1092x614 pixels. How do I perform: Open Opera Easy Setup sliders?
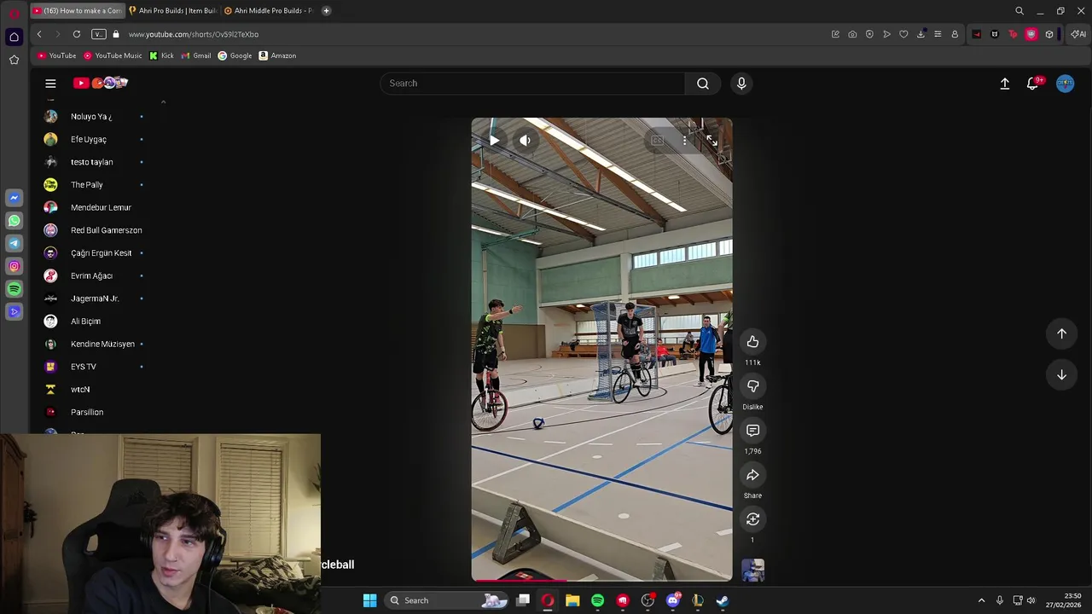click(x=938, y=34)
